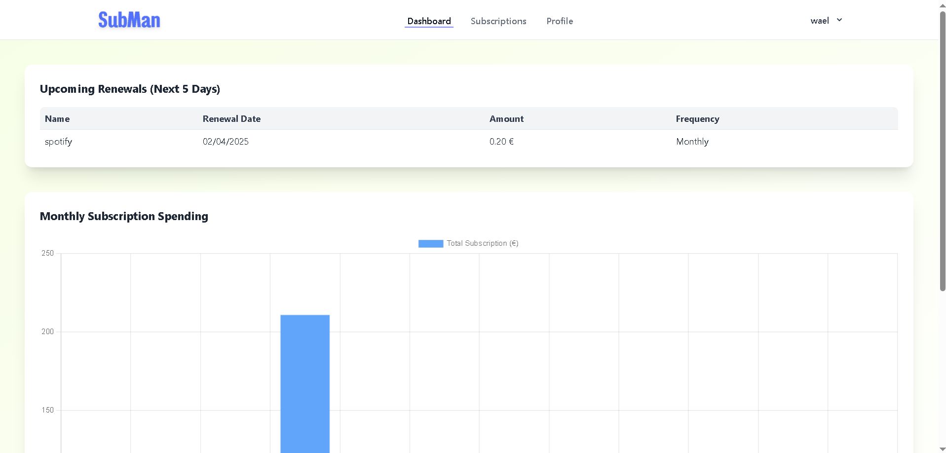The height and width of the screenshot is (453, 946).
Task: Switch to the Subscriptions tab
Action: tap(498, 21)
